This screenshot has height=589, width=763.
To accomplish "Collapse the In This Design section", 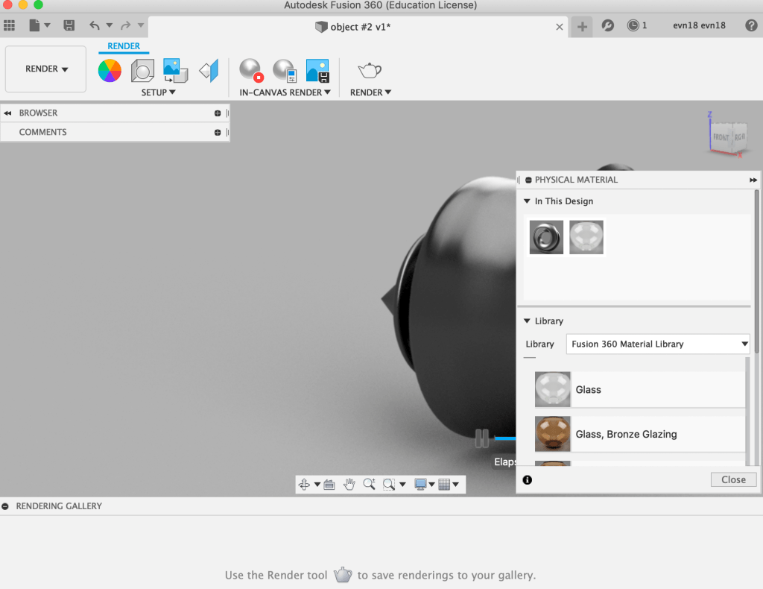I will (528, 201).
